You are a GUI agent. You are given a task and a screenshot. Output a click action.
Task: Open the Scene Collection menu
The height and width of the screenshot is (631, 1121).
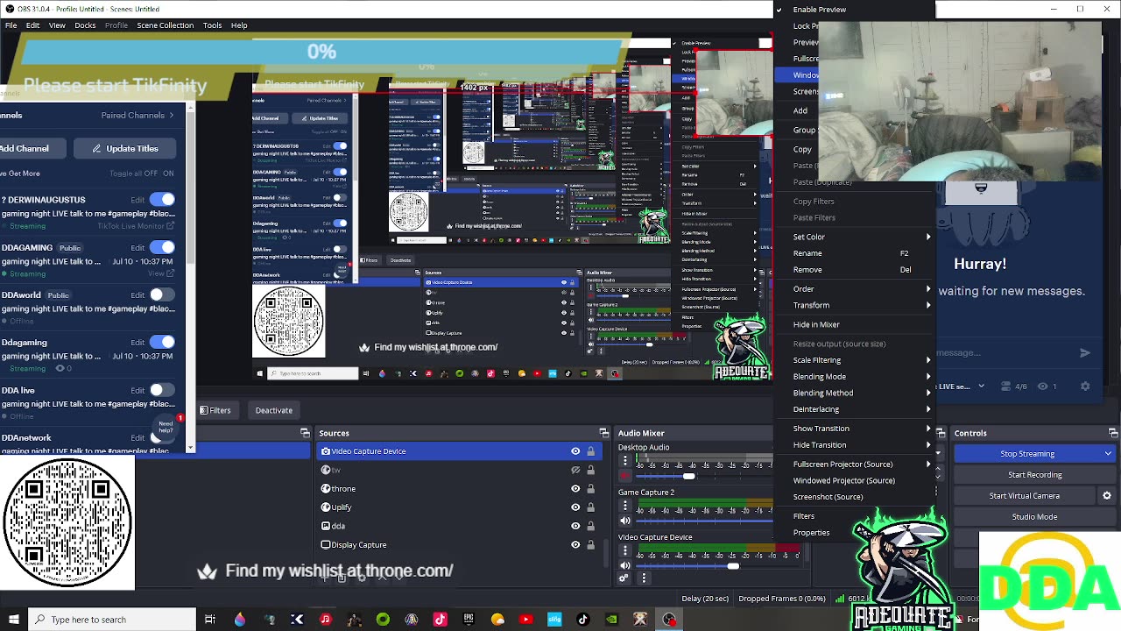coord(165,25)
